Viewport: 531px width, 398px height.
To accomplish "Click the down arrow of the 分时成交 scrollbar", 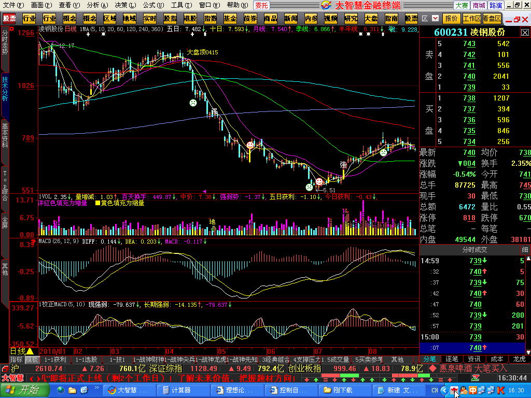I will 528,352.
